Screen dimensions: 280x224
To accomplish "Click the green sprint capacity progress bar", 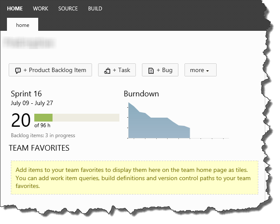I will (x=43, y=118).
